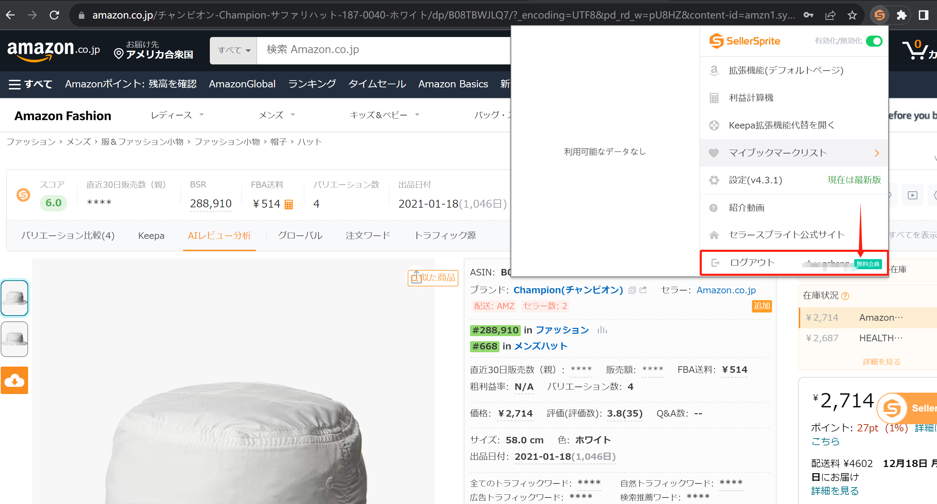This screenshot has height=504, width=937.
Task: Click the 似た商品 similar products button
Action: tap(432, 278)
